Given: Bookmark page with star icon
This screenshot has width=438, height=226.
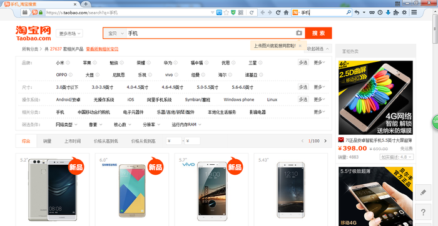Looking at the screenshot, I should pos(227,12).
